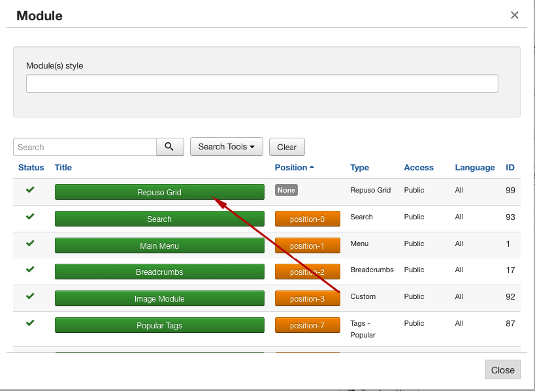
Task: Click the position-3 badge
Action: tap(308, 298)
